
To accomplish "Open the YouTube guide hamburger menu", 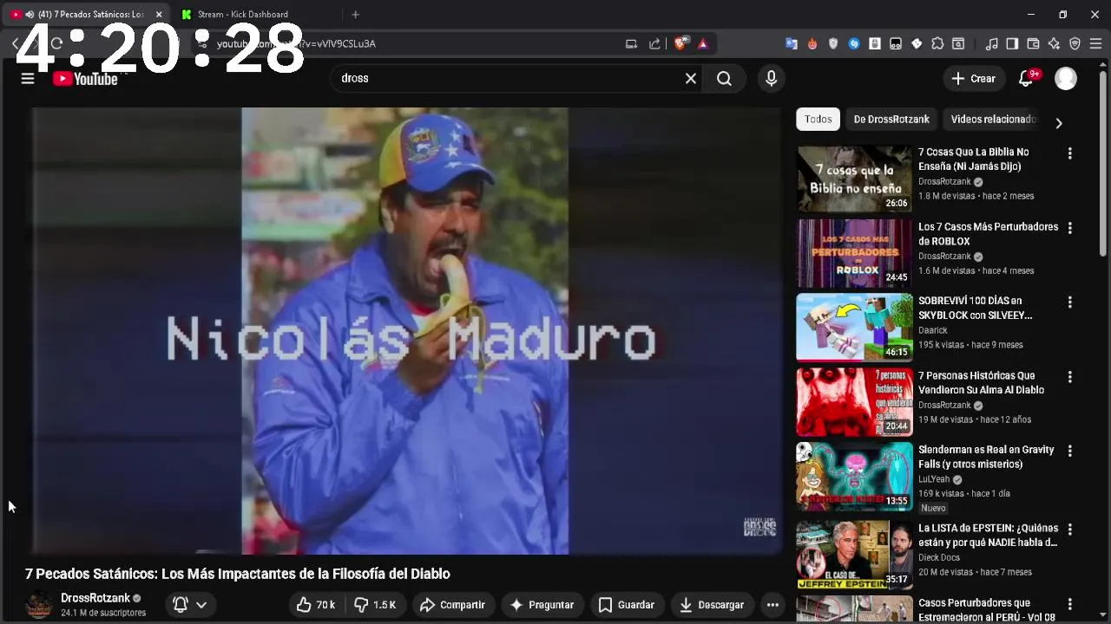I will coord(28,79).
